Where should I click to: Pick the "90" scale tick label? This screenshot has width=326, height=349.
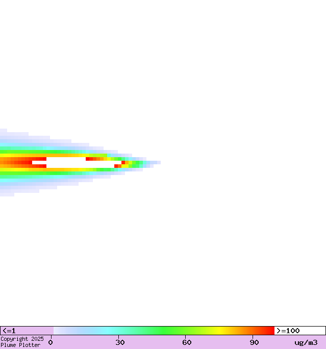(254, 342)
